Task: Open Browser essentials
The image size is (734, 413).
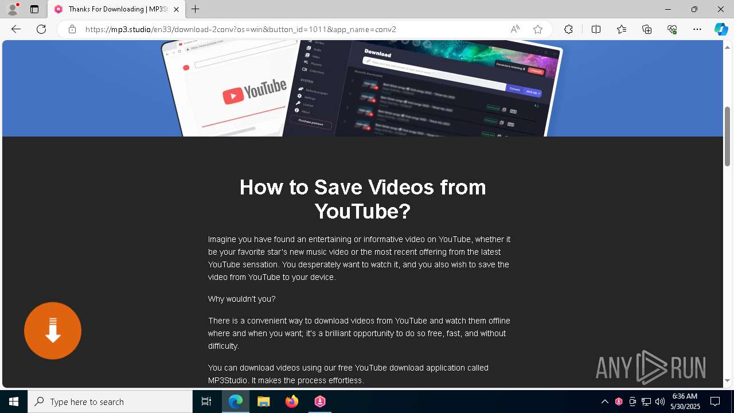Action: pyautogui.click(x=672, y=29)
